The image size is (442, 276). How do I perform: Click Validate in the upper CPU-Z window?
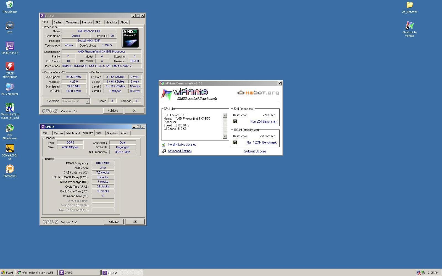tap(113, 111)
